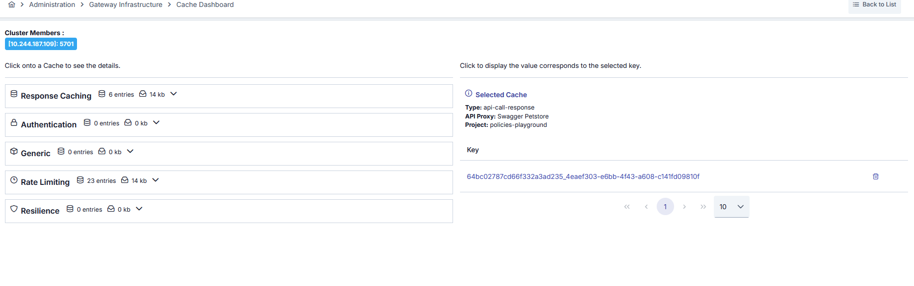The width and height of the screenshot is (914, 286).
Task: Expand the Rate Limiting section
Action: (x=155, y=180)
